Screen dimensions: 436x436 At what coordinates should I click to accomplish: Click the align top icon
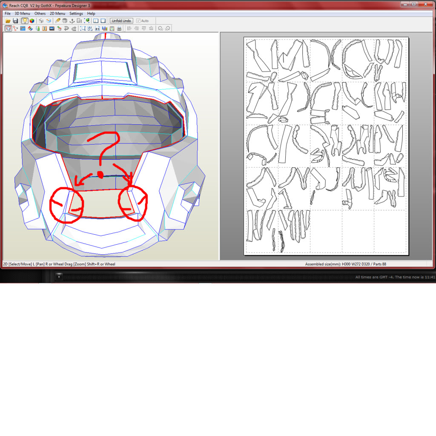pyautogui.click(x=144, y=29)
